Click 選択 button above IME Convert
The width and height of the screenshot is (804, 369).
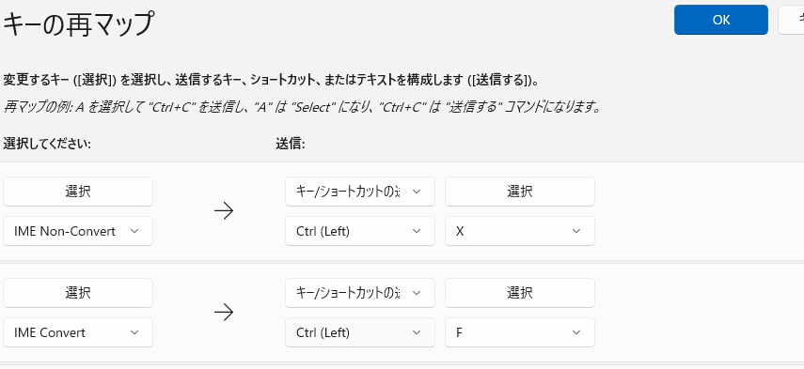click(78, 293)
